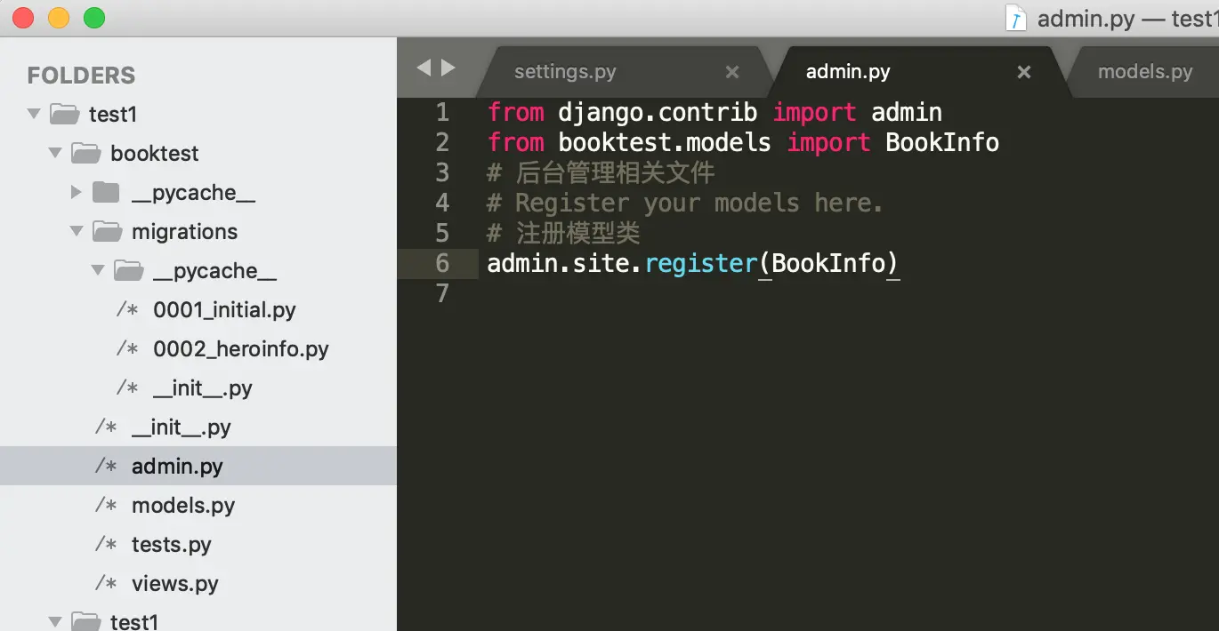
Task: Open views.py from the sidebar
Action: (175, 583)
